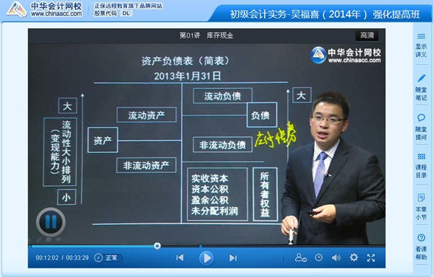Pause the video with large round pause button

tap(51, 222)
